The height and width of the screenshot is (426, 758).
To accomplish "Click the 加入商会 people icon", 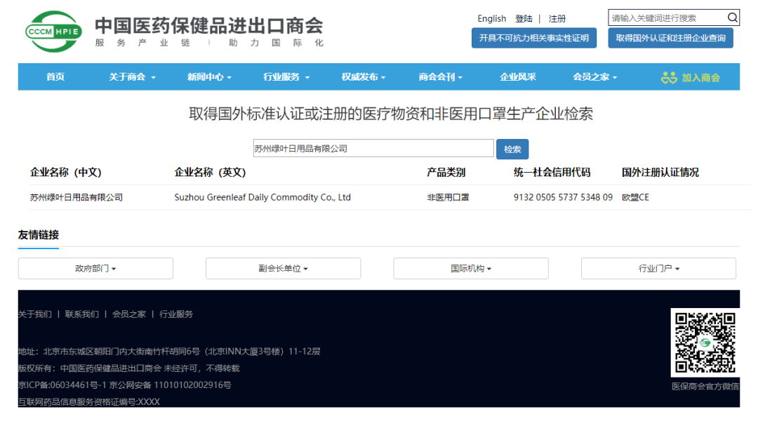I will 669,77.
